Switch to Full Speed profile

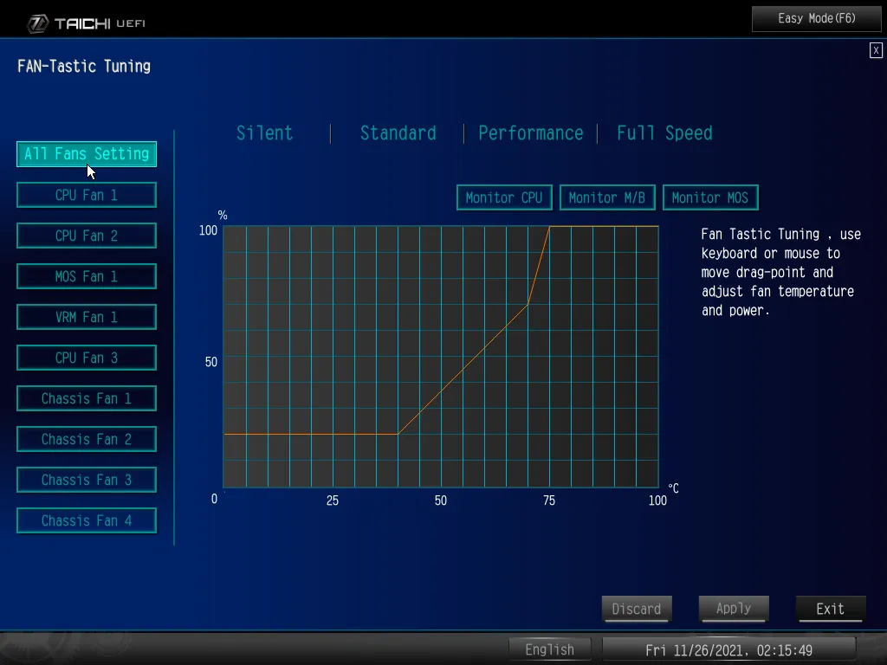(664, 132)
